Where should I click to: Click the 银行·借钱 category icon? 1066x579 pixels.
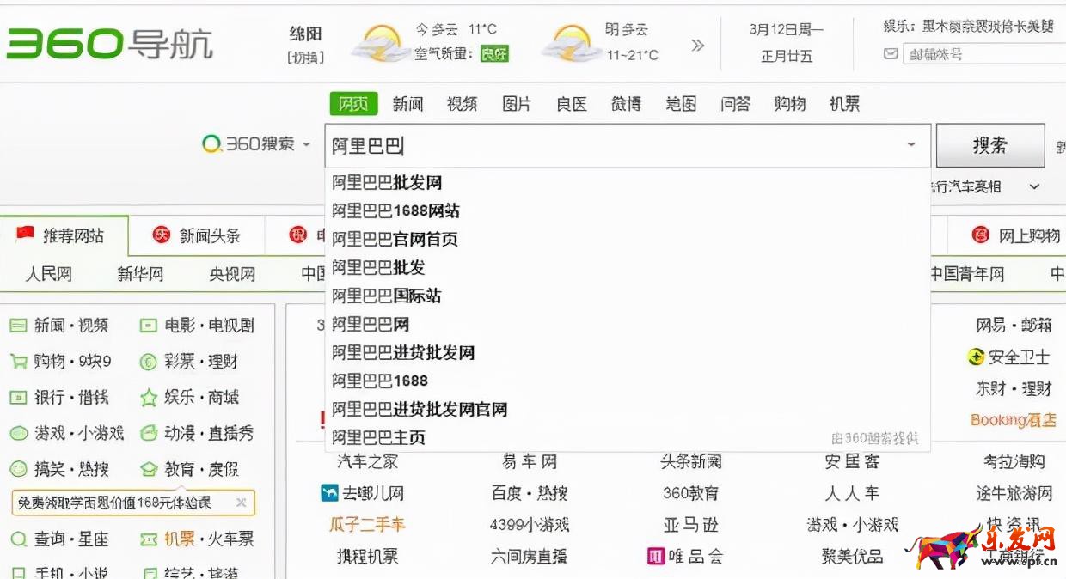click(x=18, y=398)
